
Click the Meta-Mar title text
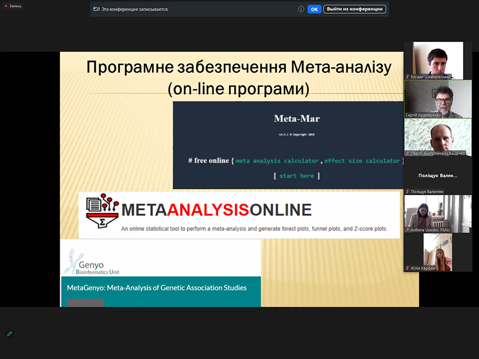point(296,119)
